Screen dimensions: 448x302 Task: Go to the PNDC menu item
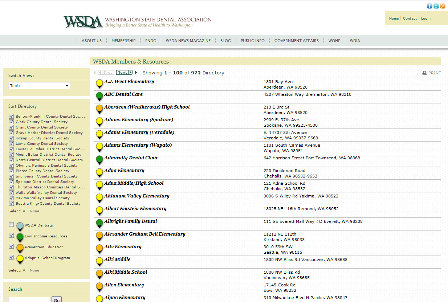tap(150, 41)
